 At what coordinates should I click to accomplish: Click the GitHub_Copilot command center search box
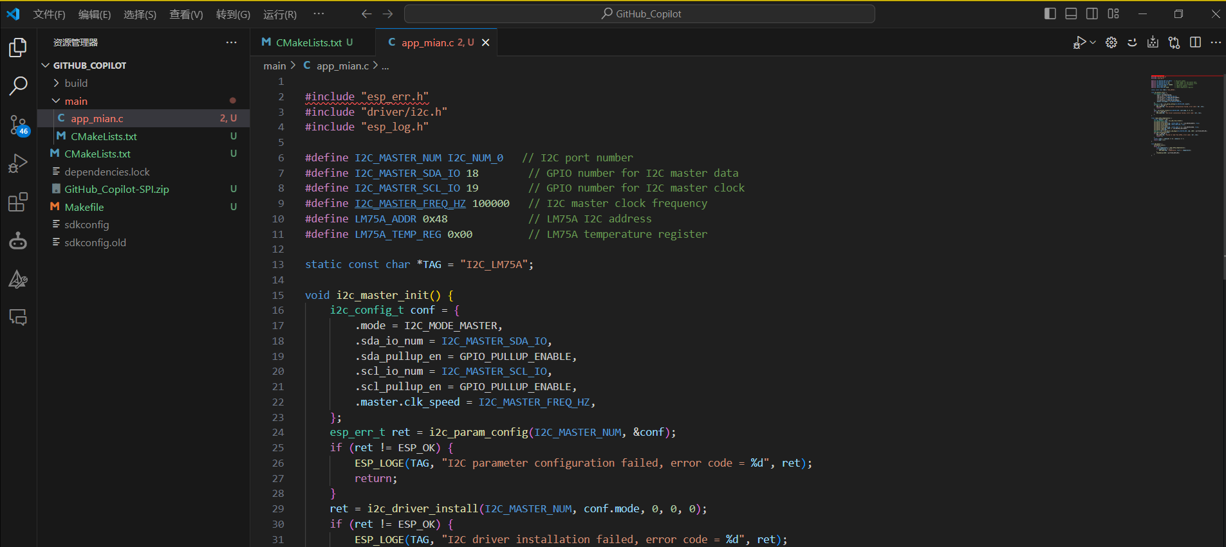pos(639,13)
